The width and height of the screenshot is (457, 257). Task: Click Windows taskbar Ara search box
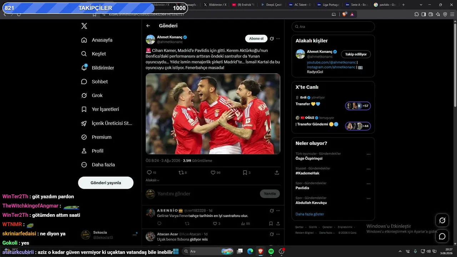click(208, 251)
